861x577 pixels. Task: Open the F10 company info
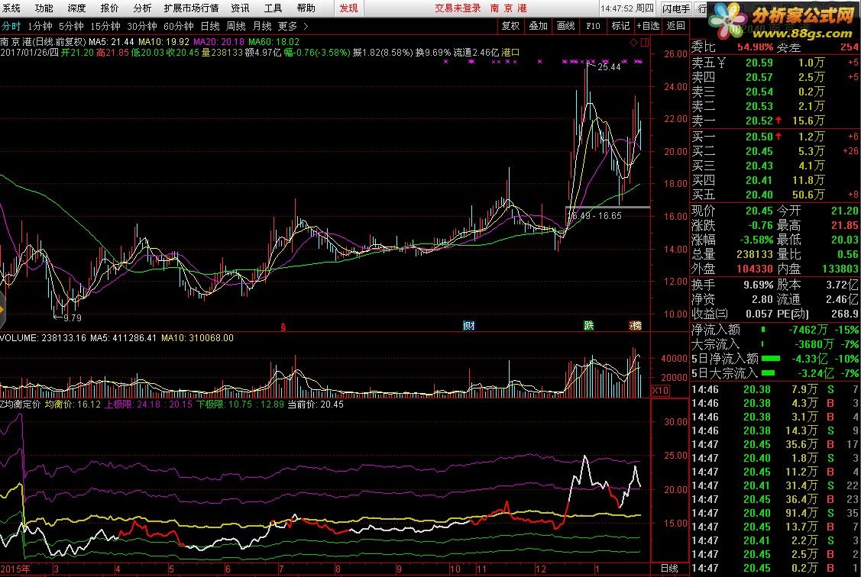point(593,26)
